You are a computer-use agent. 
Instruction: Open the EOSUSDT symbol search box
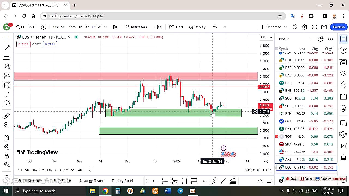point(26,27)
